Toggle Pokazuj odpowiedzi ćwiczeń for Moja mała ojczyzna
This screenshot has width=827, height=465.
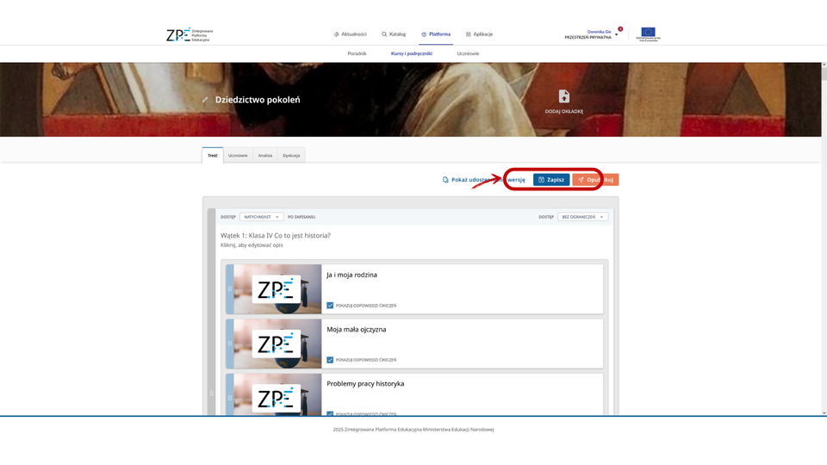(x=330, y=360)
